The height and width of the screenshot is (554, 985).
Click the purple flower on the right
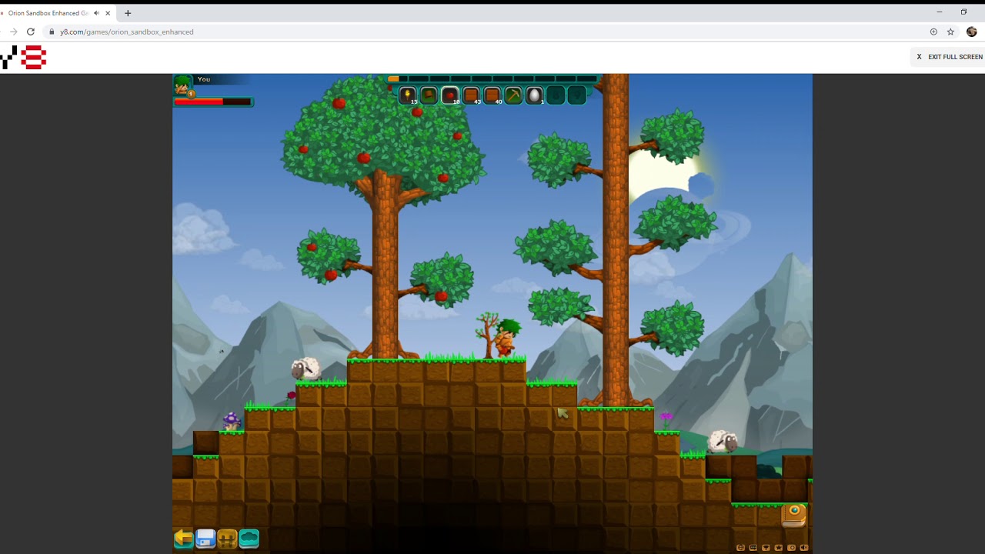(666, 419)
